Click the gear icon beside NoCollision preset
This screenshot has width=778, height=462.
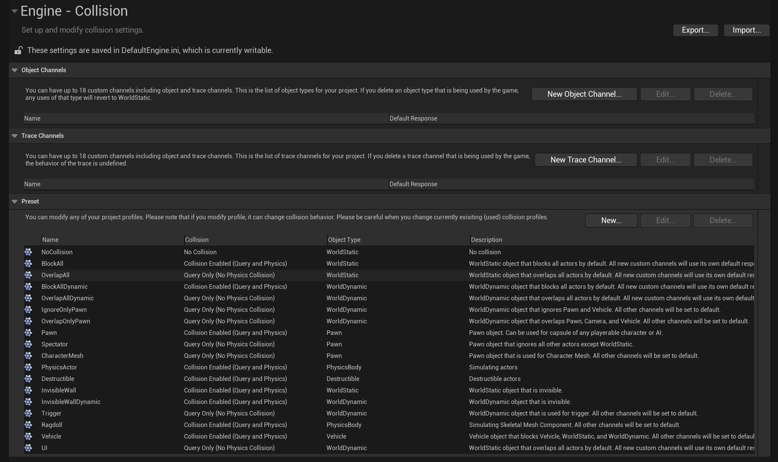coord(28,252)
